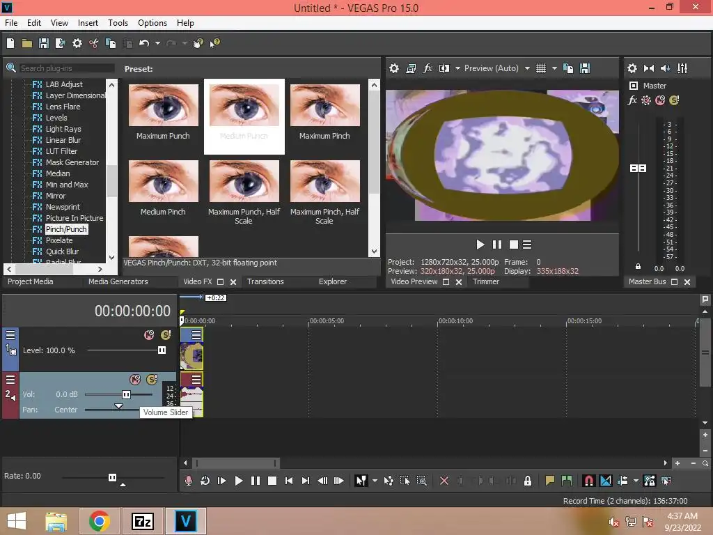Click the Pan slider on track 2
The height and width of the screenshot is (535, 713).
click(118, 408)
